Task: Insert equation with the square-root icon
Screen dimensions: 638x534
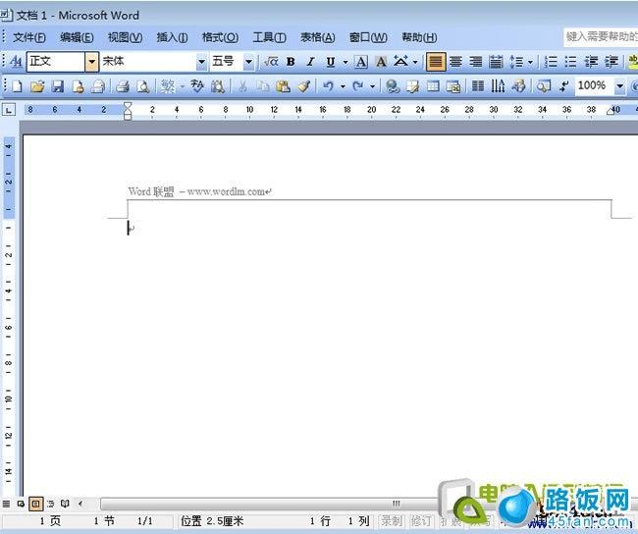Action: coord(271,62)
